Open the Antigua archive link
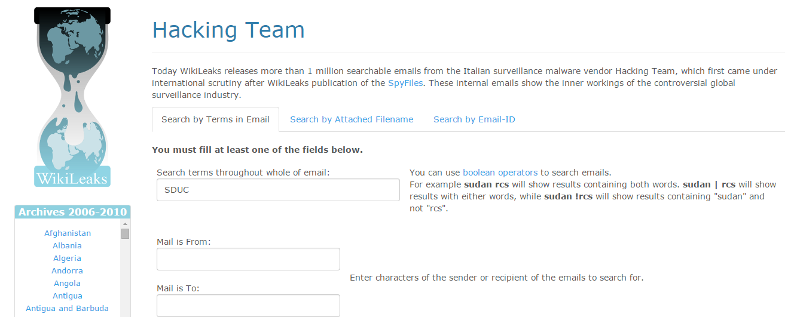Viewport: 791px width, 317px height. tap(68, 296)
